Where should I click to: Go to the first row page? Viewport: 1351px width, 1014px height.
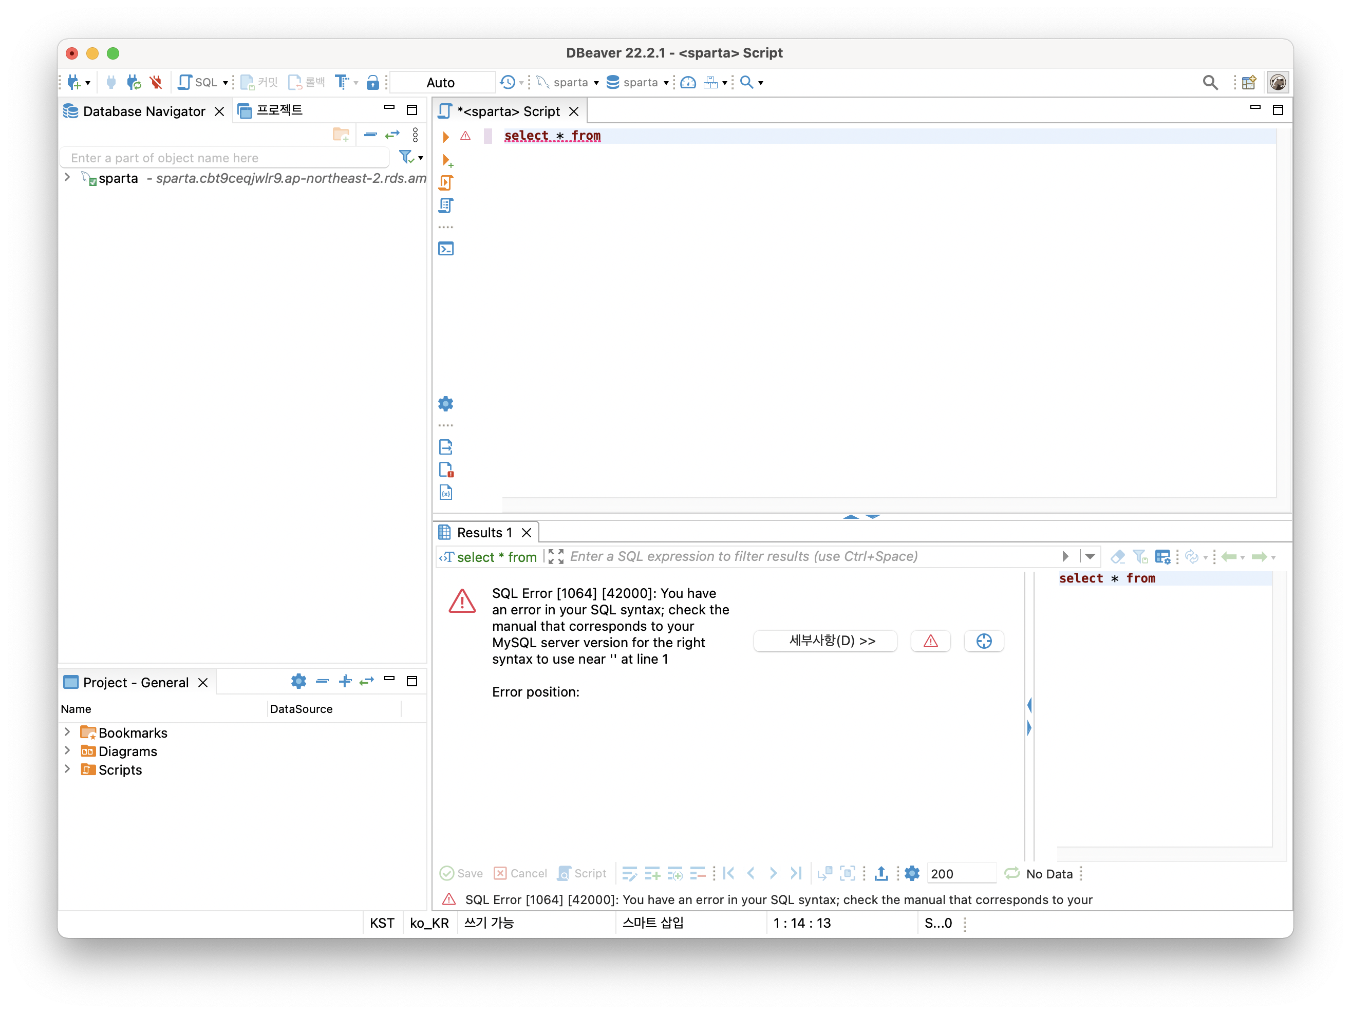(x=728, y=873)
